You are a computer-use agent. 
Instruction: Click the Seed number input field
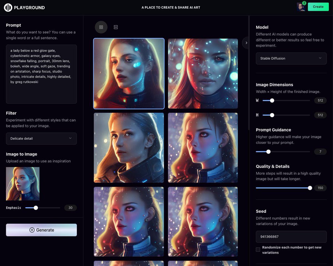point(291,237)
